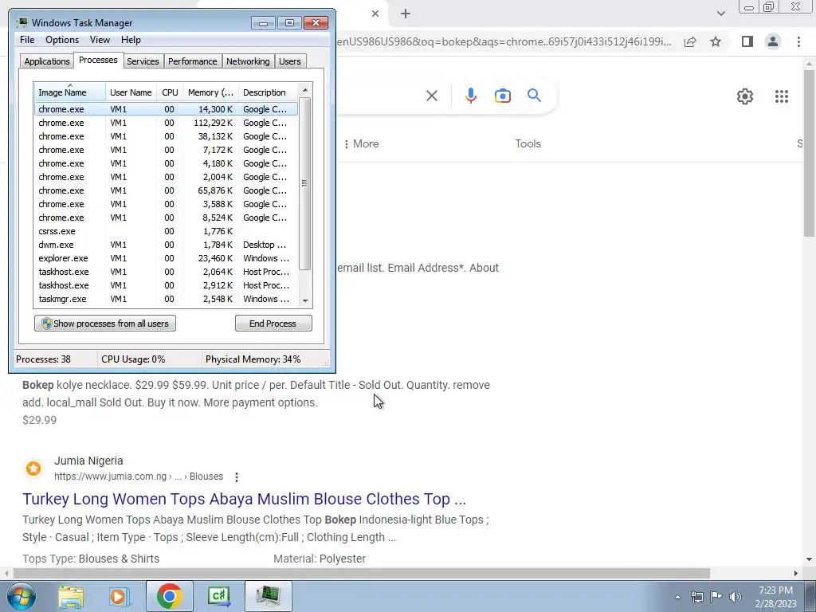Viewport: 816px width, 612px height.
Task: Select chrome.exe row using 65,876 K
Action: point(166,190)
